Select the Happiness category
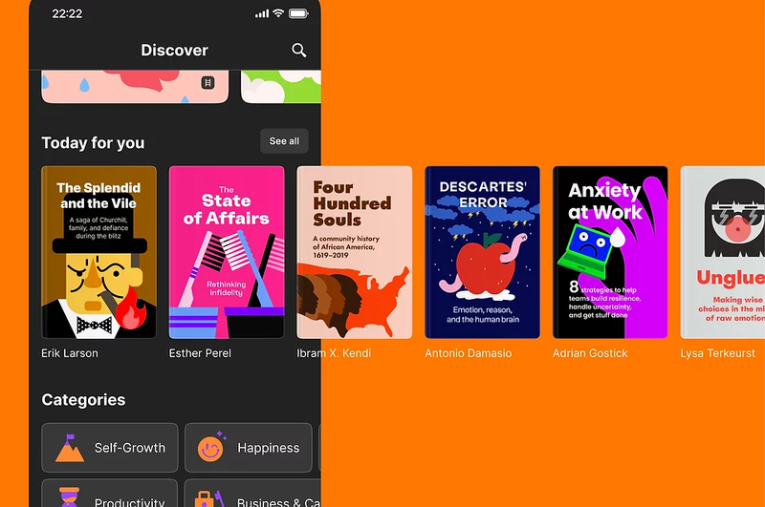The height and width of the screenshot is (507, 765). (x=249, y=448)
